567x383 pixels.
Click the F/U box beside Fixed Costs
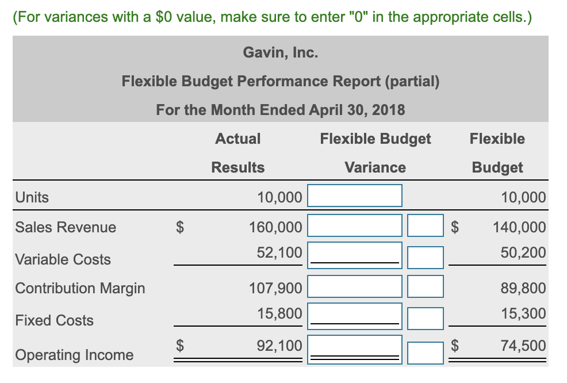coord(425,318)
